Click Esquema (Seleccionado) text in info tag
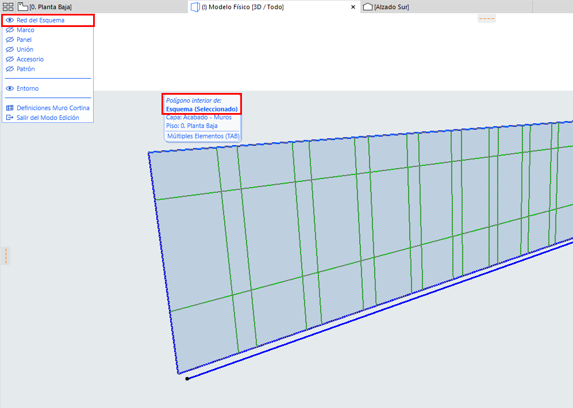This screenshot has width=573, height=408. [x=202, y=109]
